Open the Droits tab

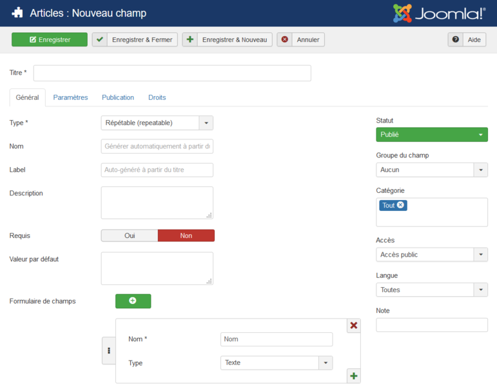pos(157,97)
